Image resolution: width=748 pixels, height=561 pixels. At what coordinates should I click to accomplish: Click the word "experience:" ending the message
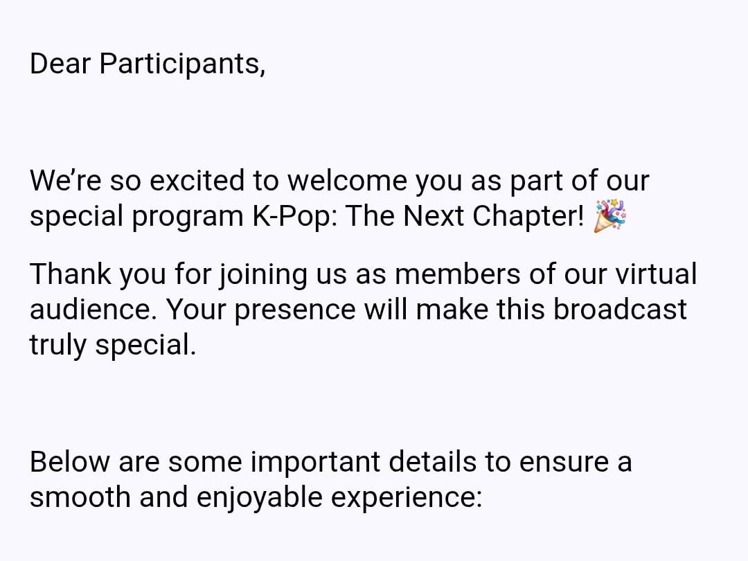(406, 497)
